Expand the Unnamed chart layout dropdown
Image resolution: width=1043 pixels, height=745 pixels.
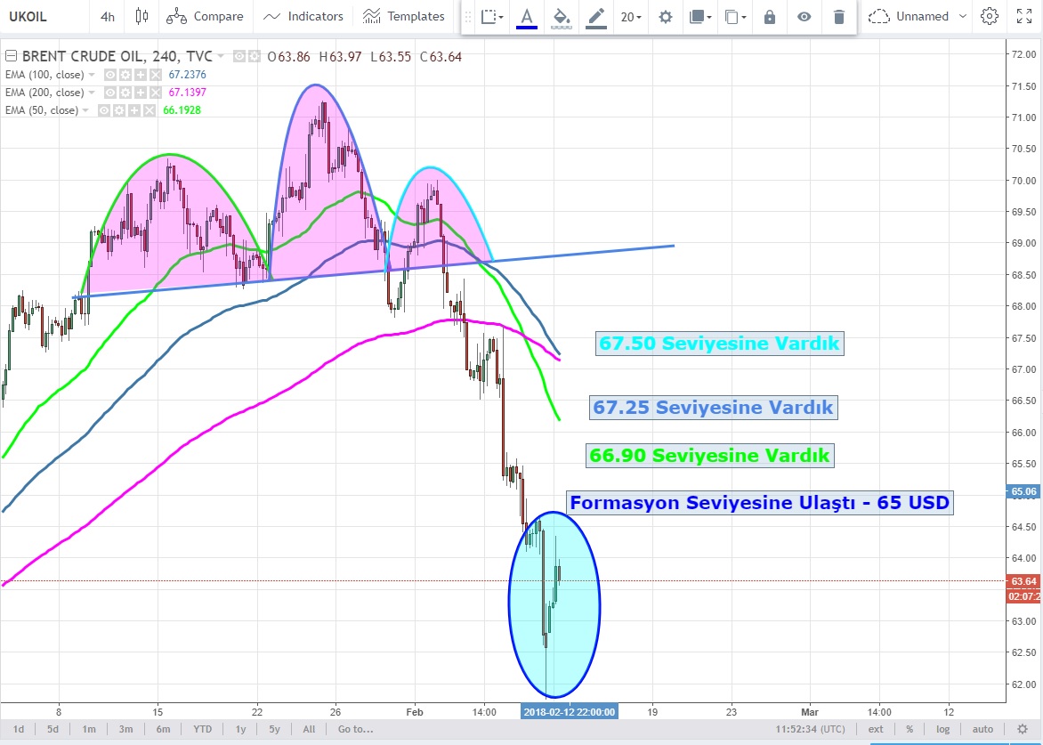pos(966,16)
